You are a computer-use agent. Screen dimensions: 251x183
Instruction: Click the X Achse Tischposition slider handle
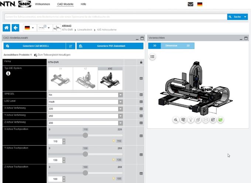click(x=85, y=135)
